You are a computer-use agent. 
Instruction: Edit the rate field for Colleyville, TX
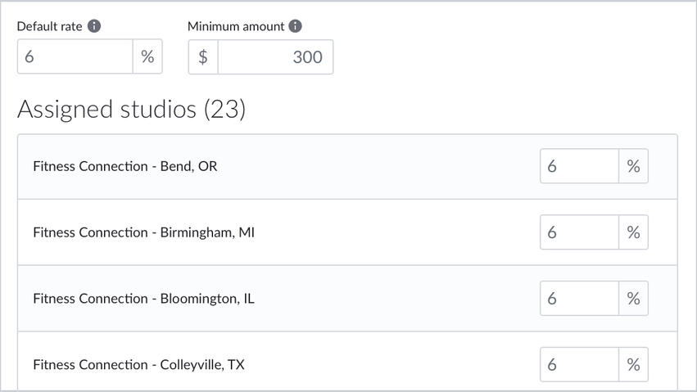pyautogui.click(x=579, y=364)
